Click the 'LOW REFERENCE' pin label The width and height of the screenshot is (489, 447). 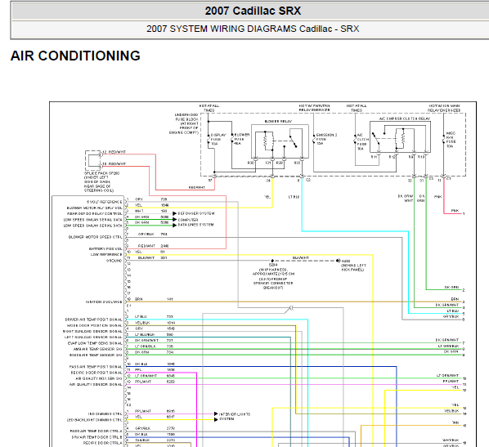click(x=106, y=255)
